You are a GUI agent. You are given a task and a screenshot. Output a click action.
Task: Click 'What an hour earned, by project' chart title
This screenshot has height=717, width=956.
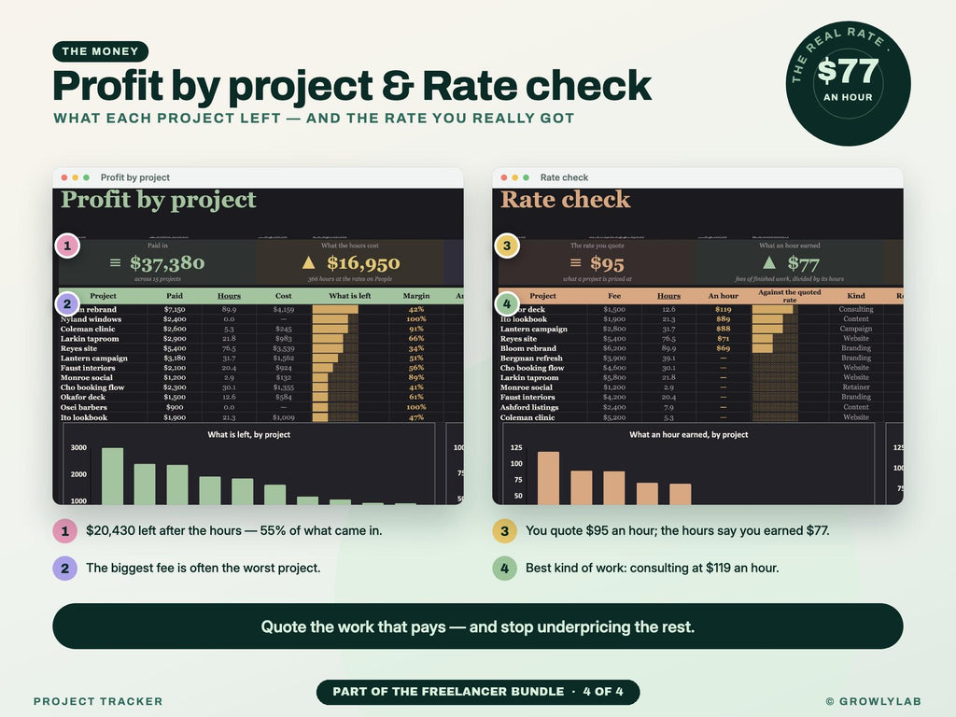click(688, 435)
